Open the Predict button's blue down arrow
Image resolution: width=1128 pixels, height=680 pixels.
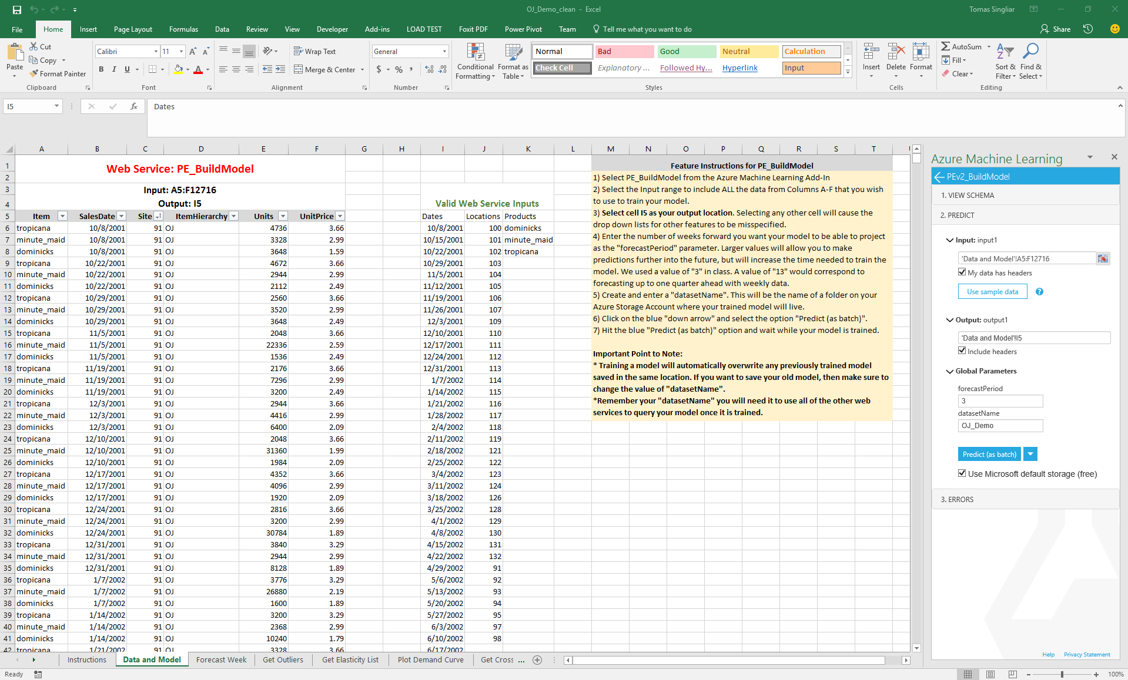1030,454
